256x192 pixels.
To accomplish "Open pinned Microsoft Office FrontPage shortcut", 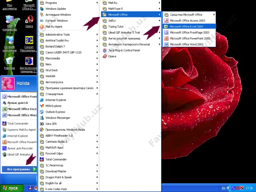I will tap(19, 97).
